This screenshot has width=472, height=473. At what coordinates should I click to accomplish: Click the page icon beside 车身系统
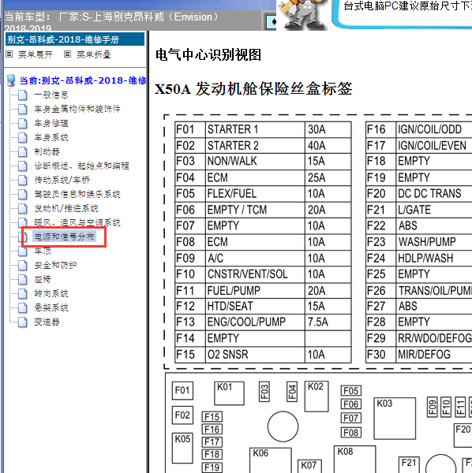tap(23, 137)
